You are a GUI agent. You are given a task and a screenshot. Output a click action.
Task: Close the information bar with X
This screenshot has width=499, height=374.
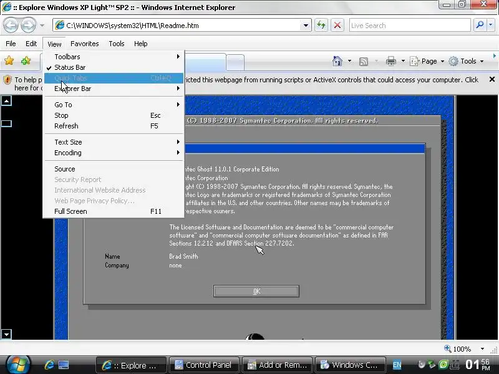[x=492, y=79]
